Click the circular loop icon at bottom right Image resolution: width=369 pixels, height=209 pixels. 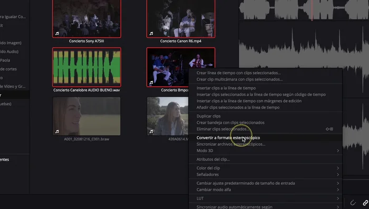pos(353,203)
